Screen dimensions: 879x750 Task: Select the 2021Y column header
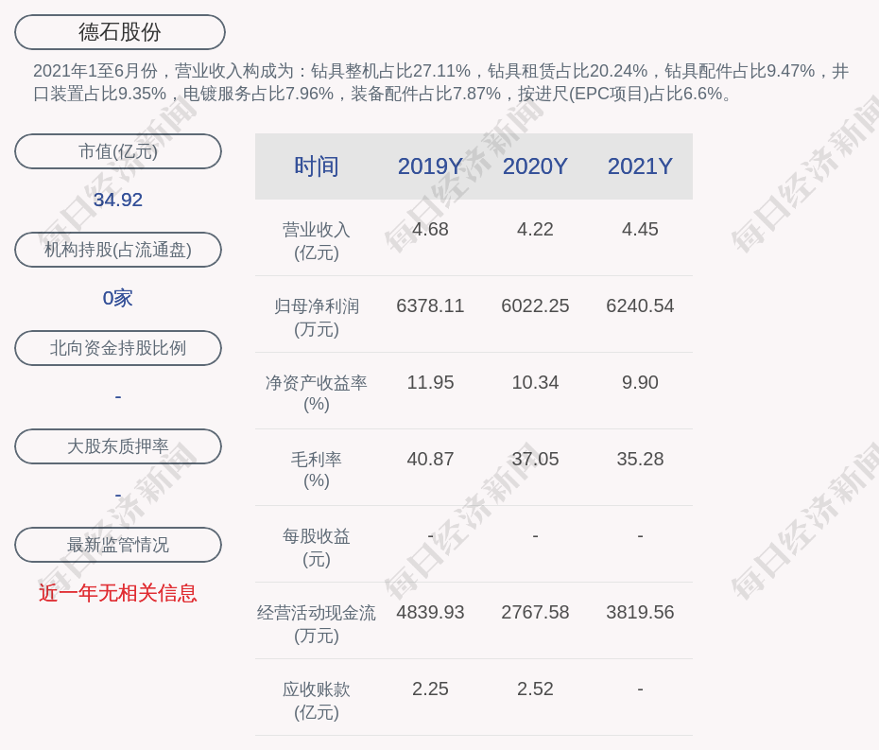[x=640, y=166]
